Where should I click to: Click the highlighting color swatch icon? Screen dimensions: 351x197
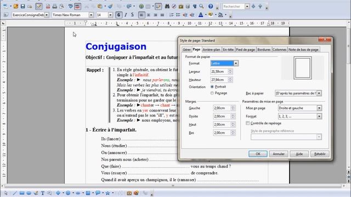coord(211,15)
